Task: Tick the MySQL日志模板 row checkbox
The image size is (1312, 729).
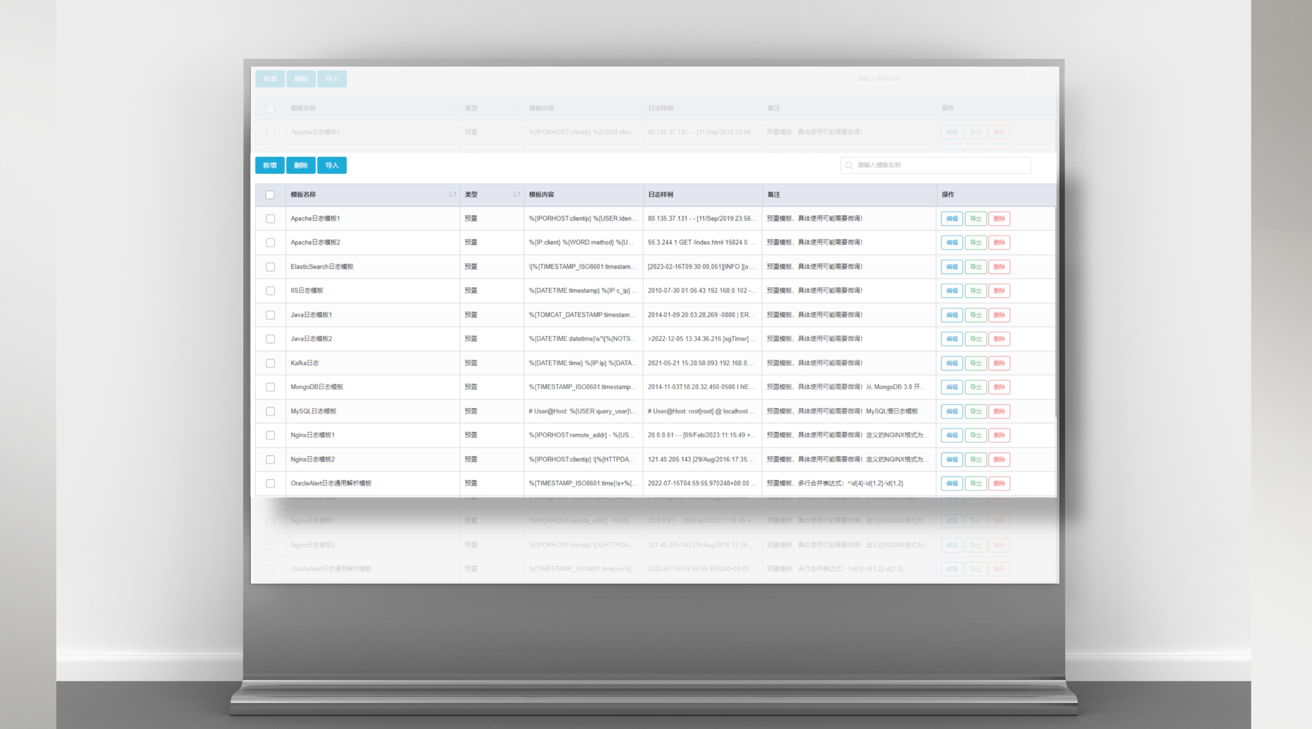Action: coord(270,411)
